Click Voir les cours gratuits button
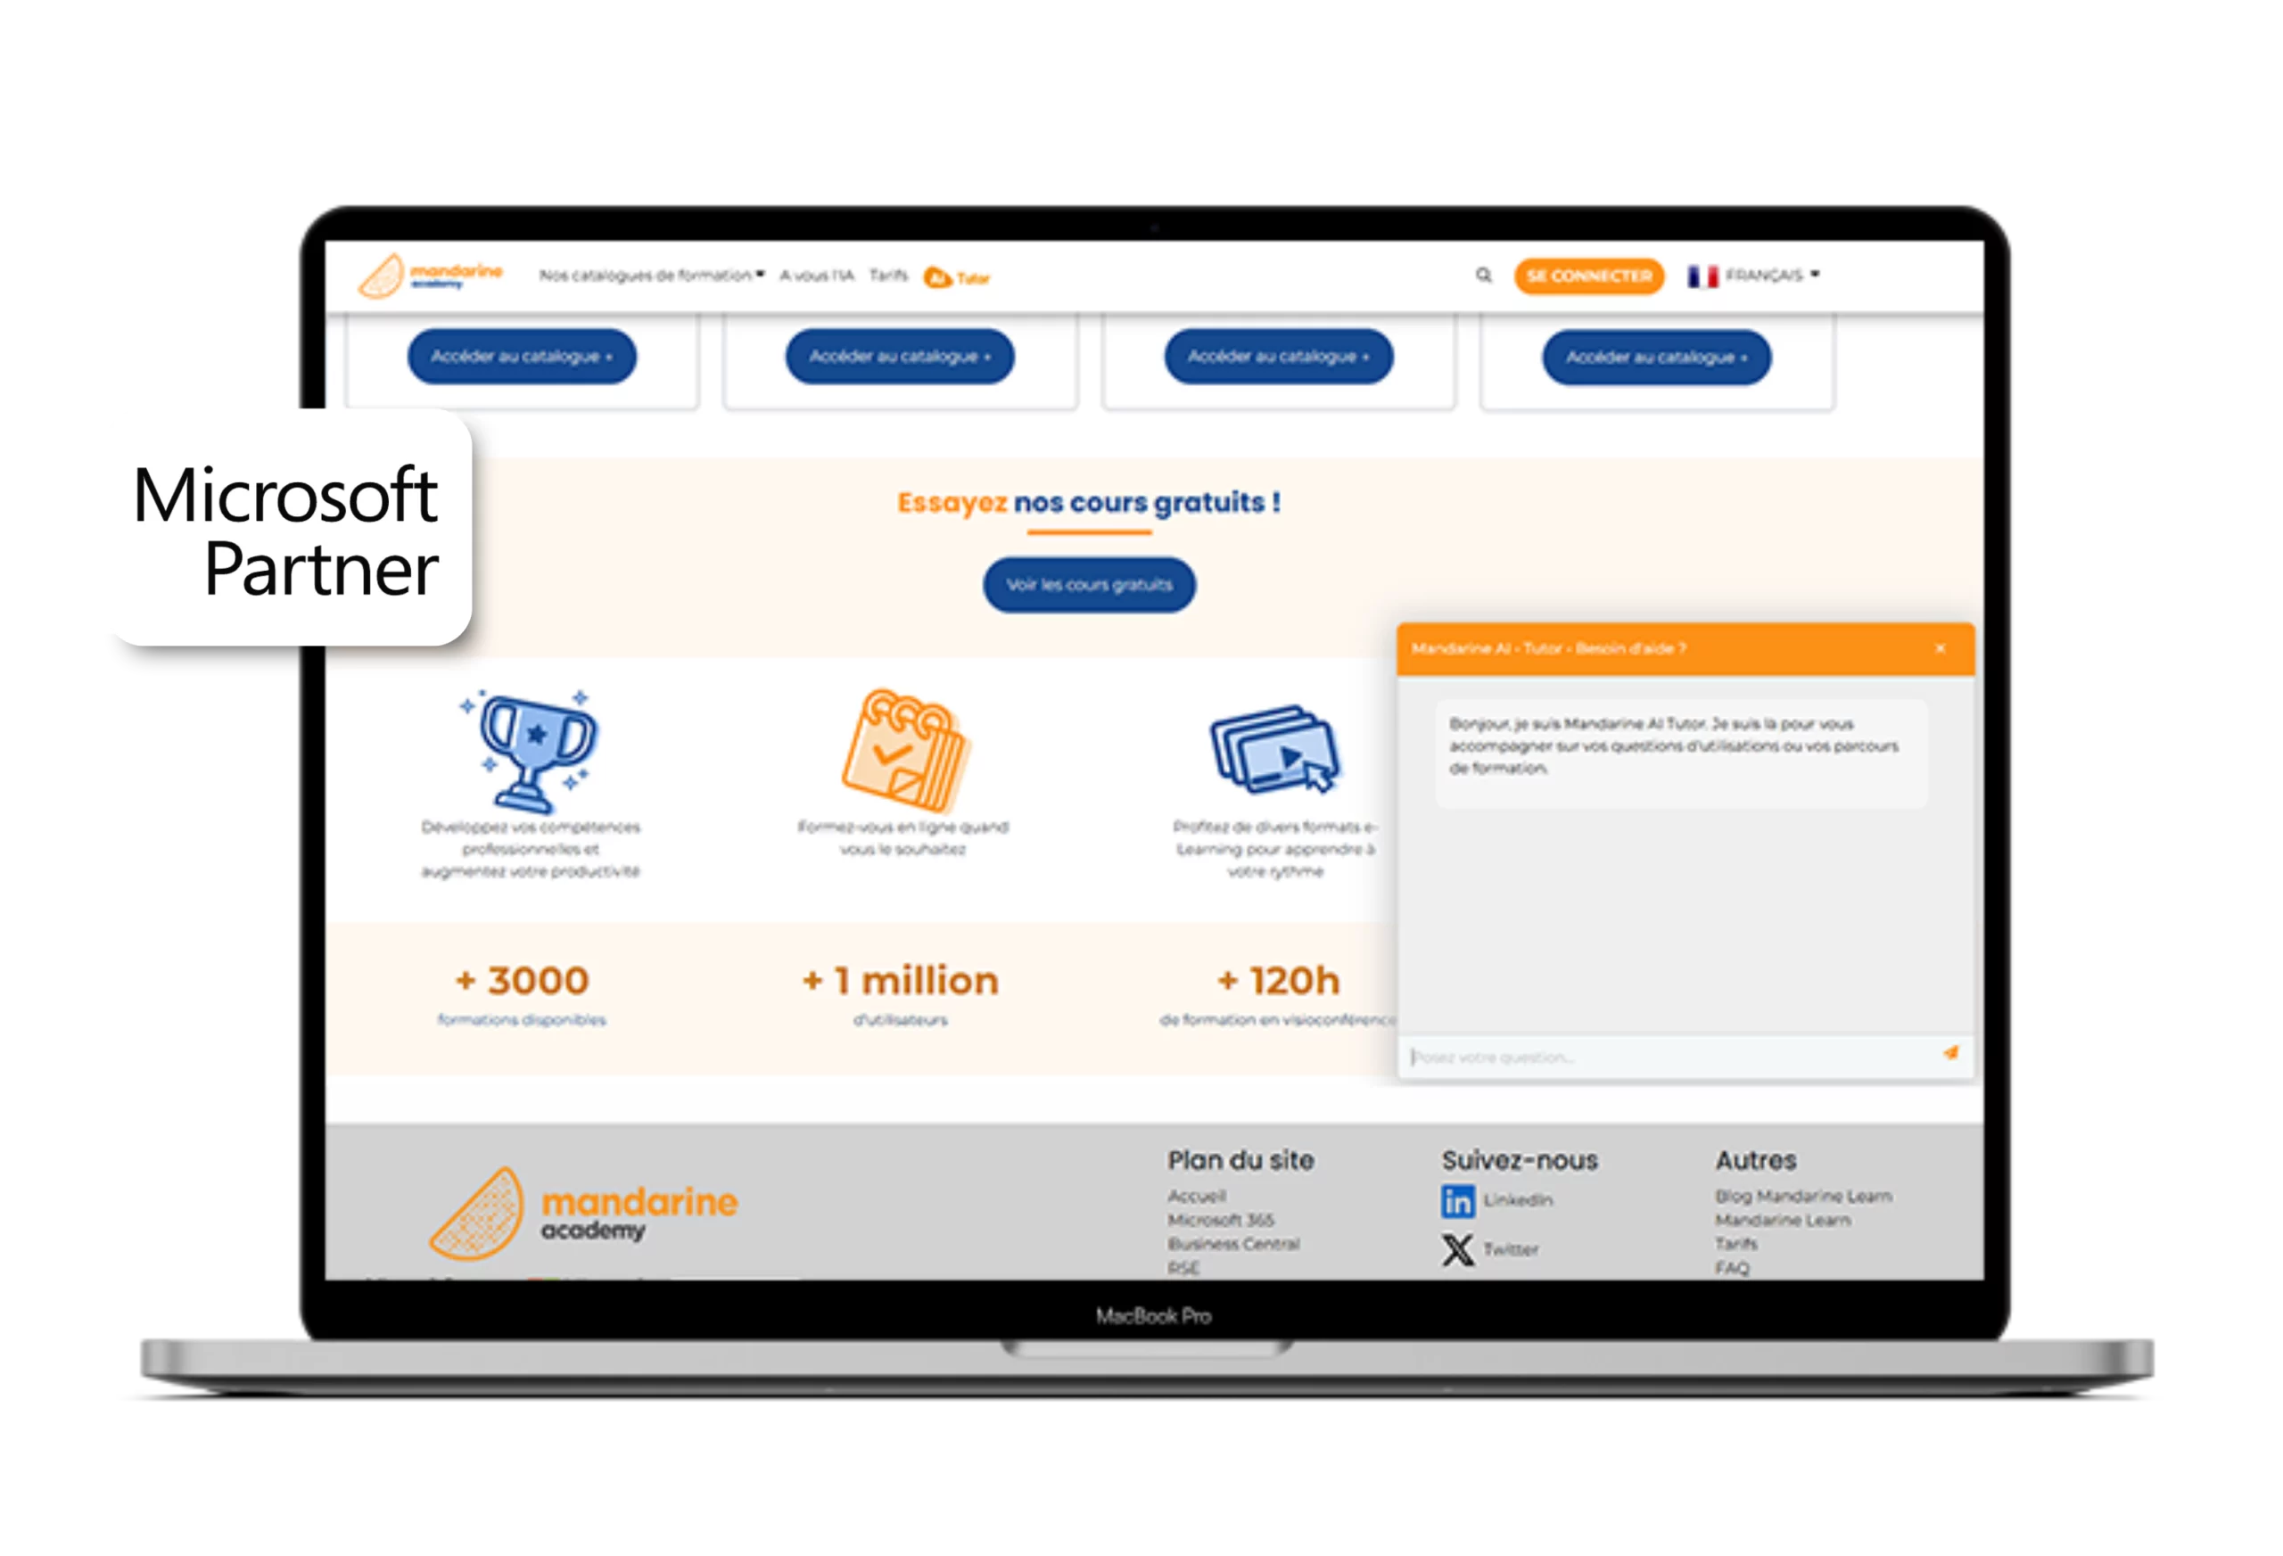Screen dimensions: 2283x1556 (1089, 584)
